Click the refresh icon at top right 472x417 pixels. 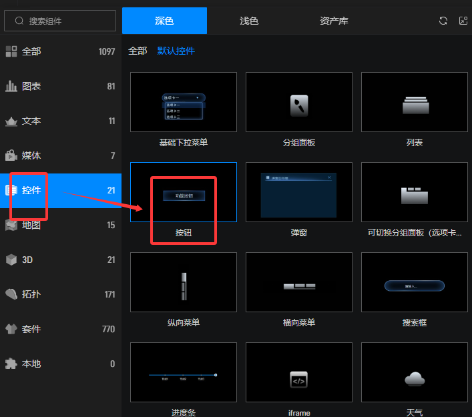[443, 21]
